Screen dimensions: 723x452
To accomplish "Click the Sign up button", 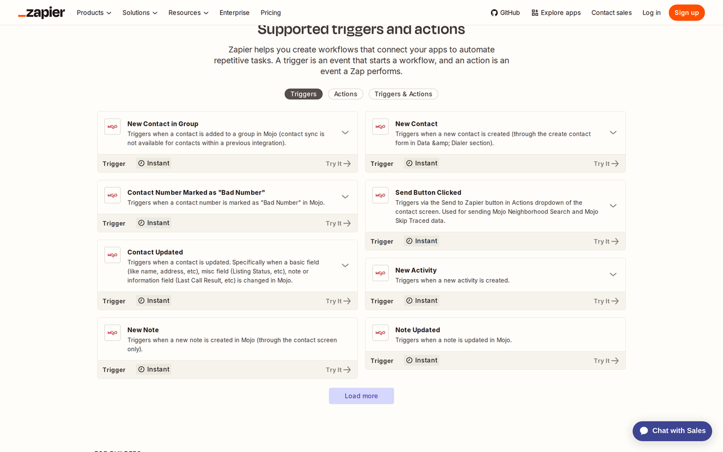I will click(x=687, y=13).
